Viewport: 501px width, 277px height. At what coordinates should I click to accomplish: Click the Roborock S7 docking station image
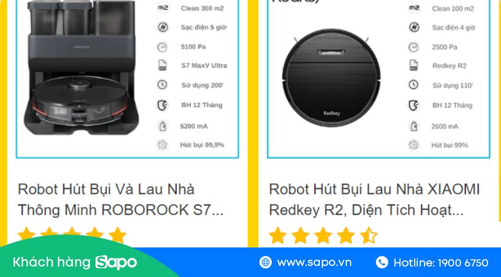point(81,67)
